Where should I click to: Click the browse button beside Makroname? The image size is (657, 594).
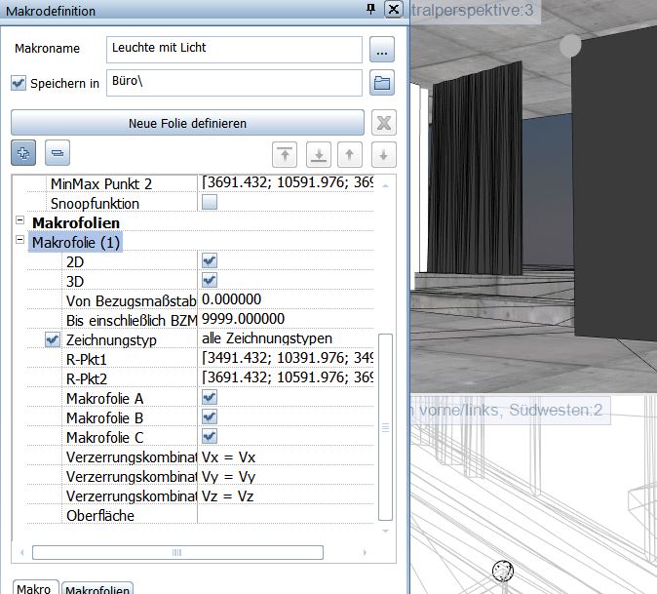(381, 49)
